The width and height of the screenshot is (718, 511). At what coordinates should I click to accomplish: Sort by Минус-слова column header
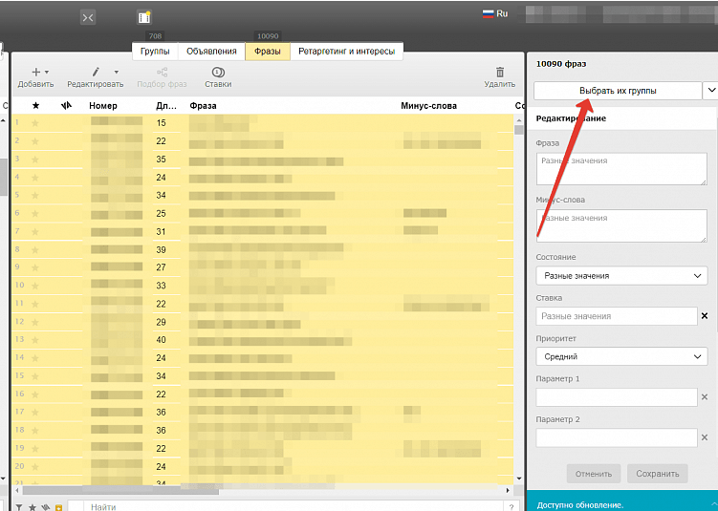click(x=428, y=106)
